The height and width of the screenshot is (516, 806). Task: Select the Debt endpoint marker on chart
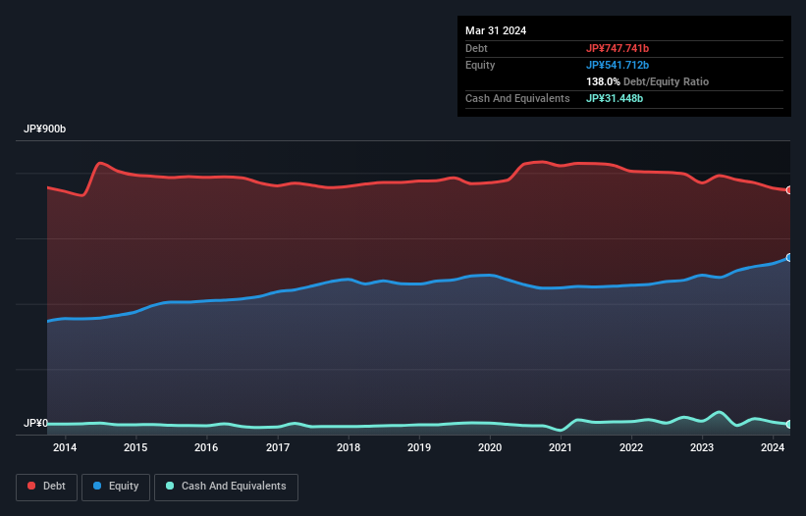pyautogui.click(x=789, y=190)
